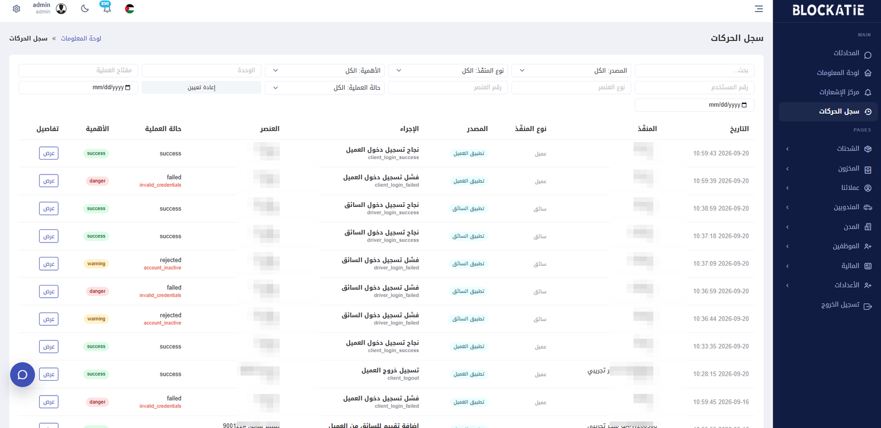Select عملائنا menu item
The image size is (881, 428).
coord(850,188)
